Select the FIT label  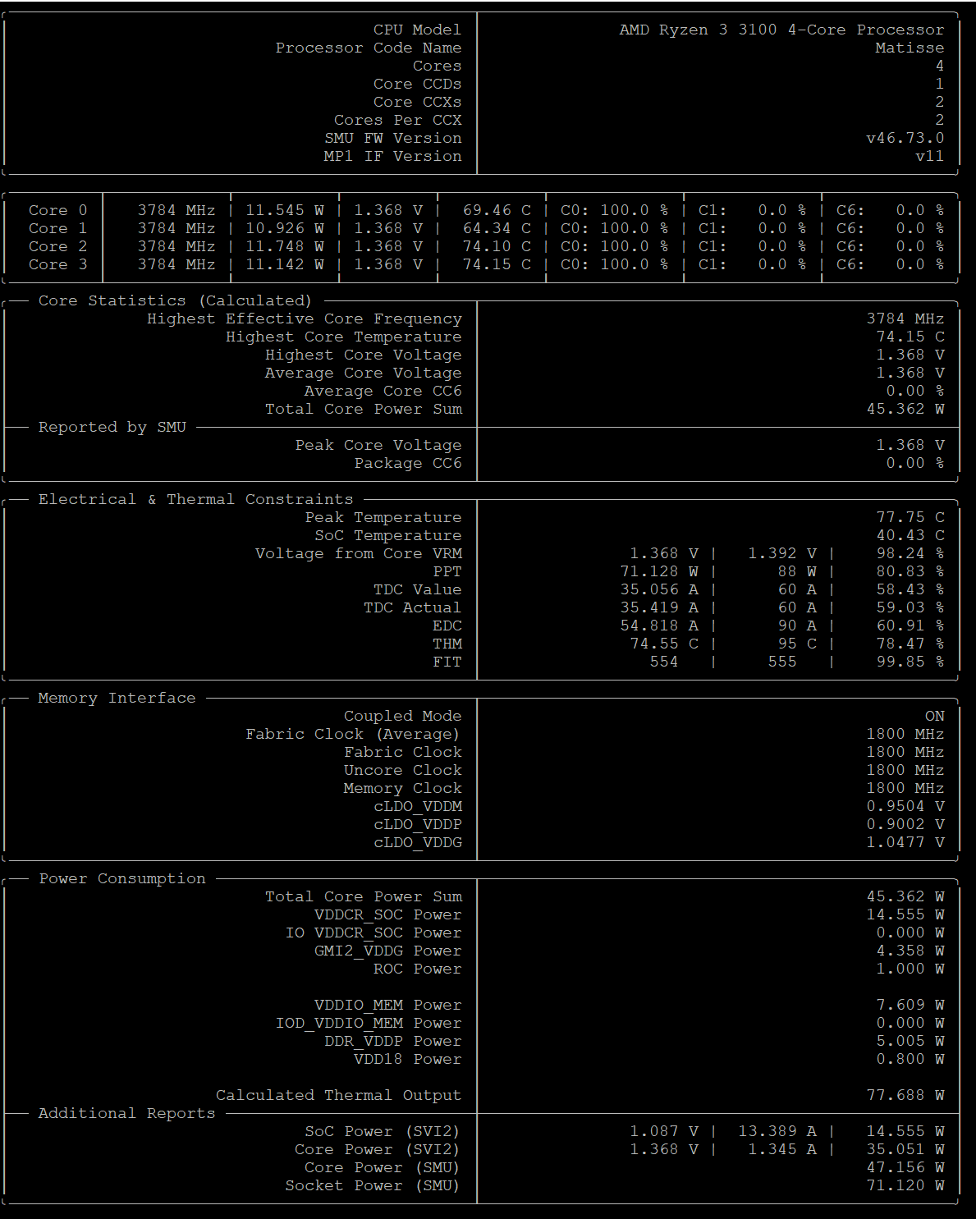click(447, 662)
